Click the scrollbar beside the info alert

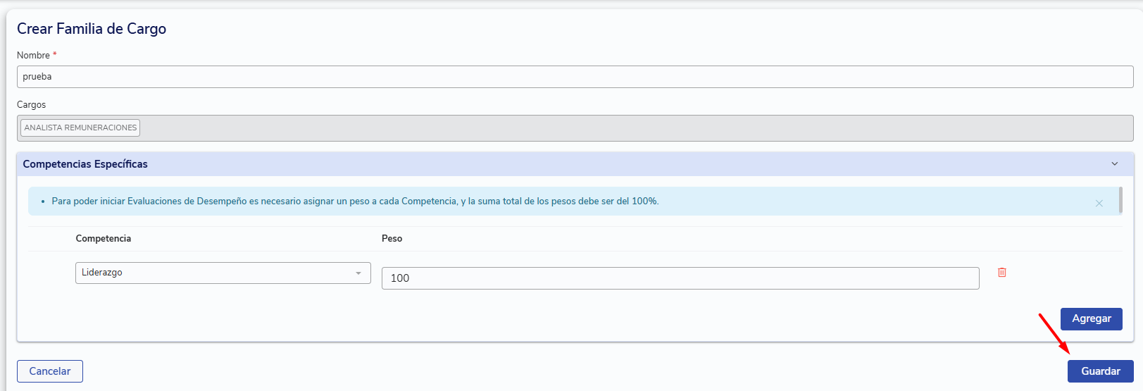pos(1120,201)
